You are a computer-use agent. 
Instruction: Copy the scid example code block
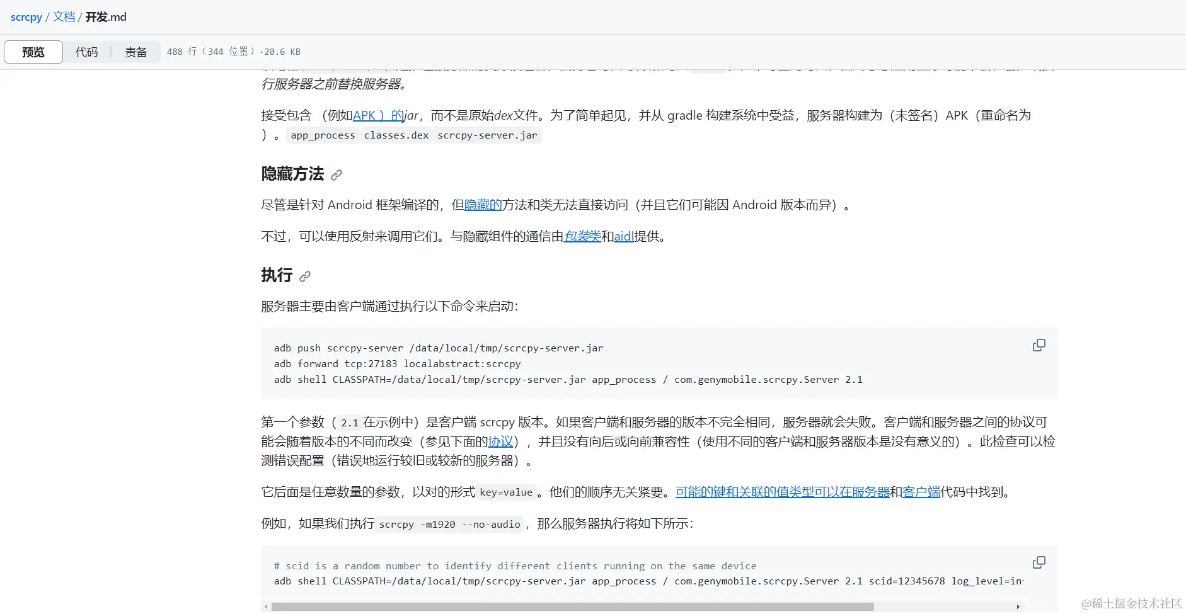point(1039,562)
